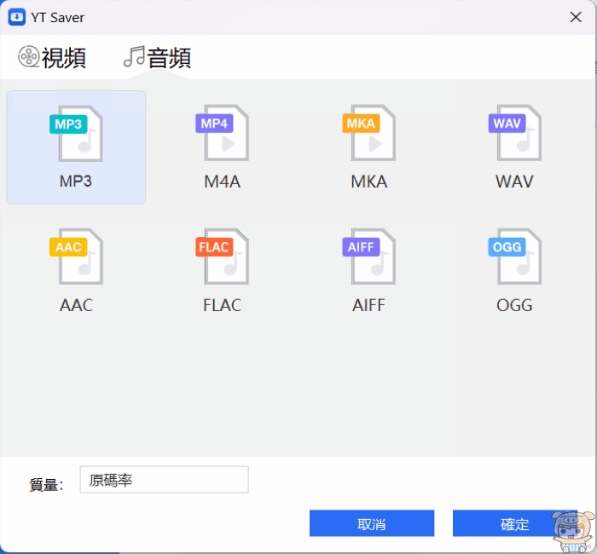Choose the OGG format icon

tap(515, 257)
